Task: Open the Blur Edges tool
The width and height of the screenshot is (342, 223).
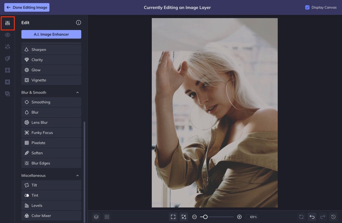Action: click(x=51, y=163)
